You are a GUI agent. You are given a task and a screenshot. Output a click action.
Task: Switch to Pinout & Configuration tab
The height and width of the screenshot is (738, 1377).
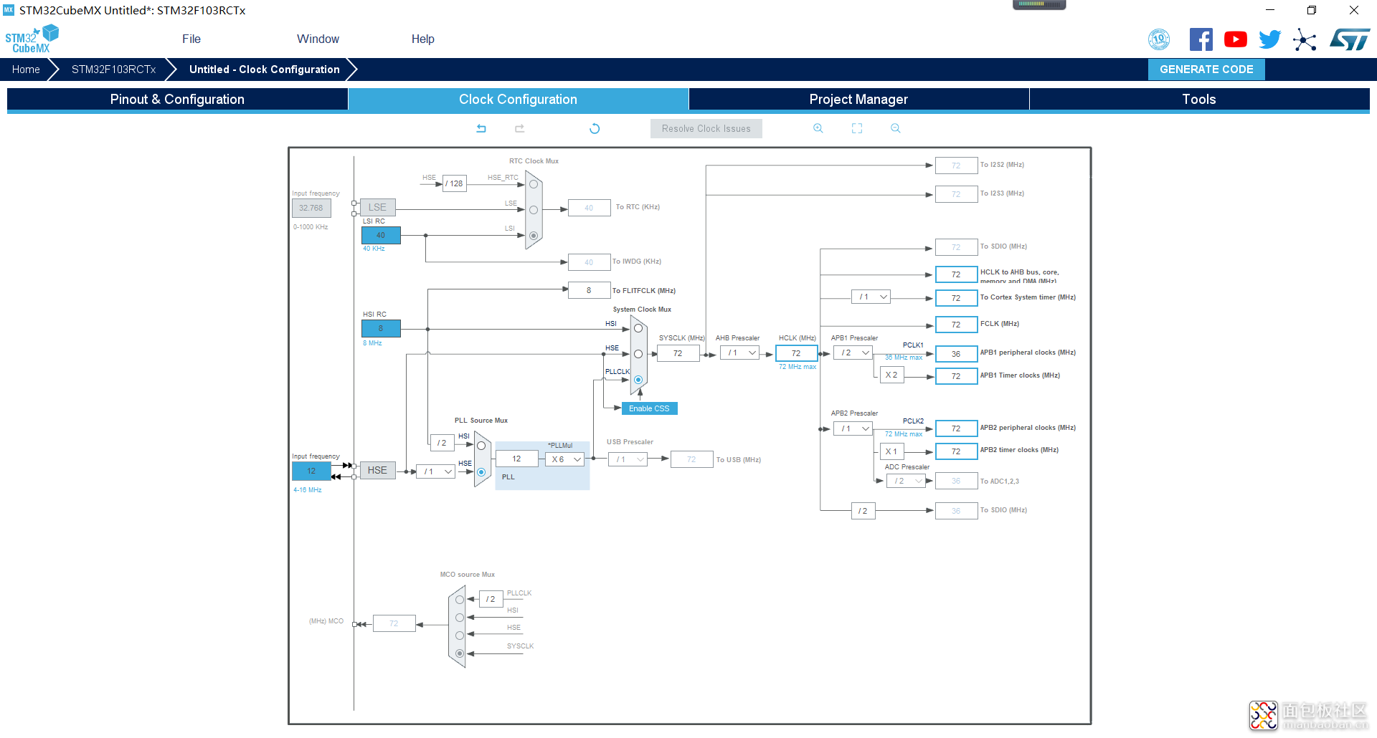click(177, 100)
